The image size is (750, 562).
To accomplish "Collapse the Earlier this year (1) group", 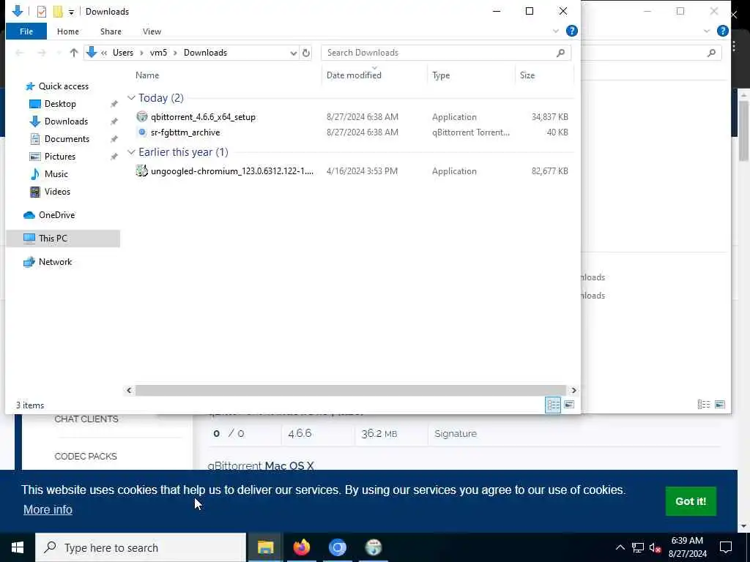I will tap(131, 152).
